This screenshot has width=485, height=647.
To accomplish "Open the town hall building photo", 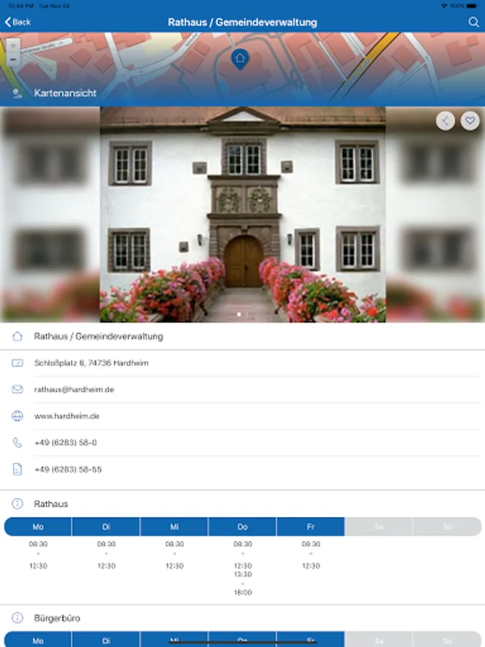I will click(x=243, y=214).
